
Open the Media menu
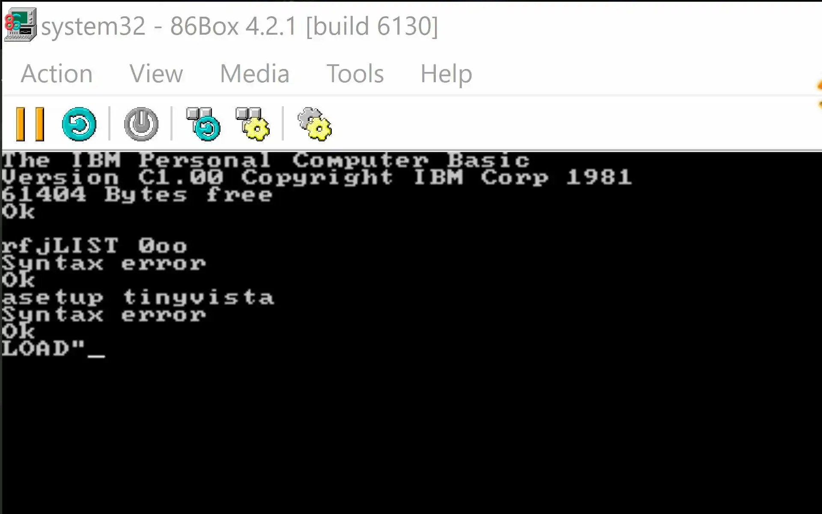255,74
